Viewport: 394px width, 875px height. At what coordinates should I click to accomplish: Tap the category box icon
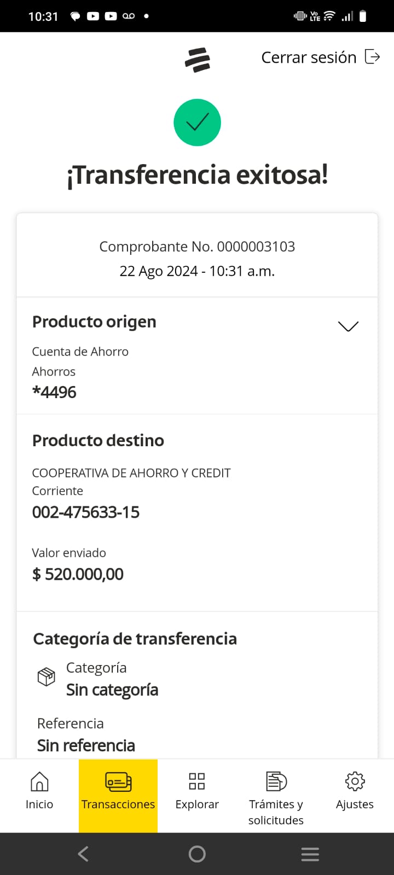(x=46, y=677)
